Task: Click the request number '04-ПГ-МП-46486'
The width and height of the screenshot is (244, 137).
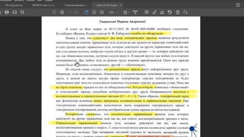Action: click(x=143, y=29)
